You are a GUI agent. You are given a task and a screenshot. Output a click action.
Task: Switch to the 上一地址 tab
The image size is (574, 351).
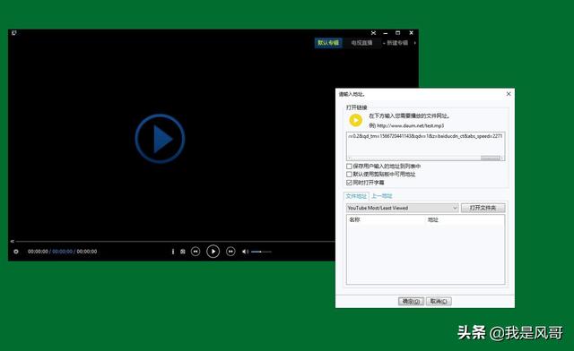pyautogui.click(x=382, y=196)
